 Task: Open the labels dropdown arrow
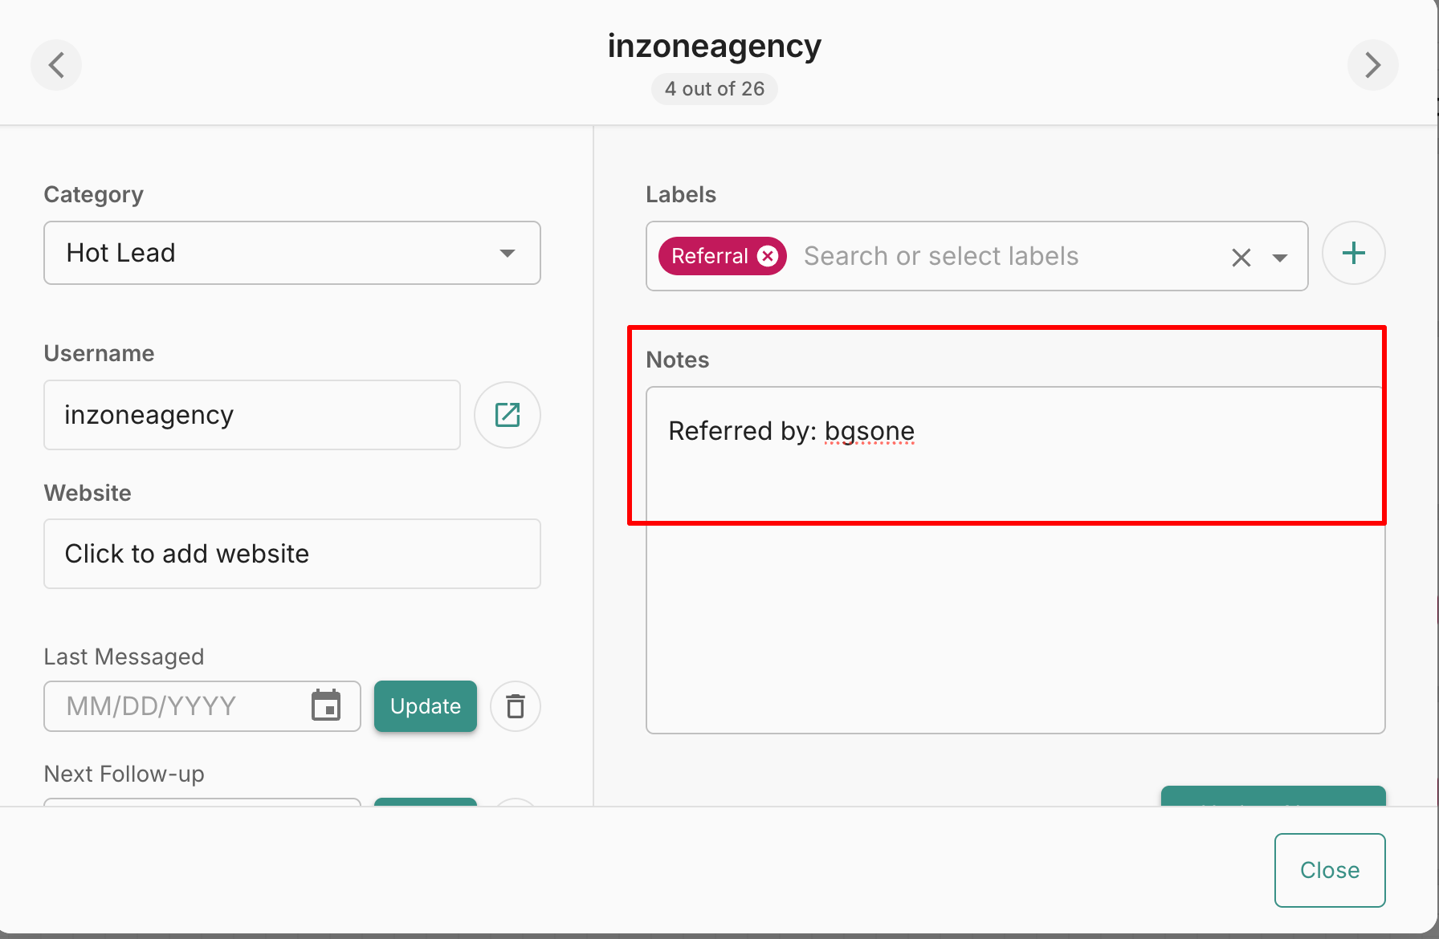1280,258
